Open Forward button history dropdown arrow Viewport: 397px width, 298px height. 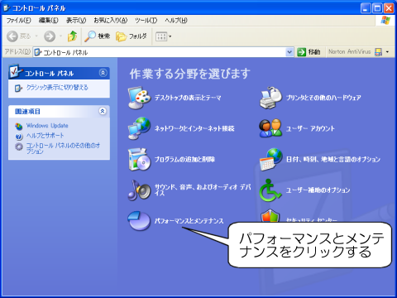pyautogui.click(x=60, y=36)
